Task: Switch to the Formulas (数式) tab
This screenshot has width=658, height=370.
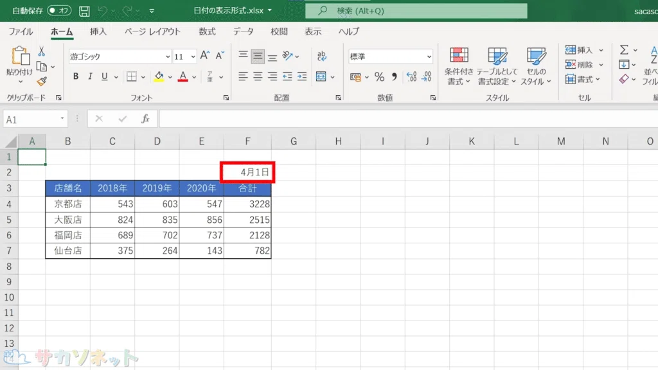Action: 207,31
